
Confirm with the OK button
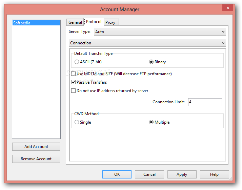[x=117, y=174]
